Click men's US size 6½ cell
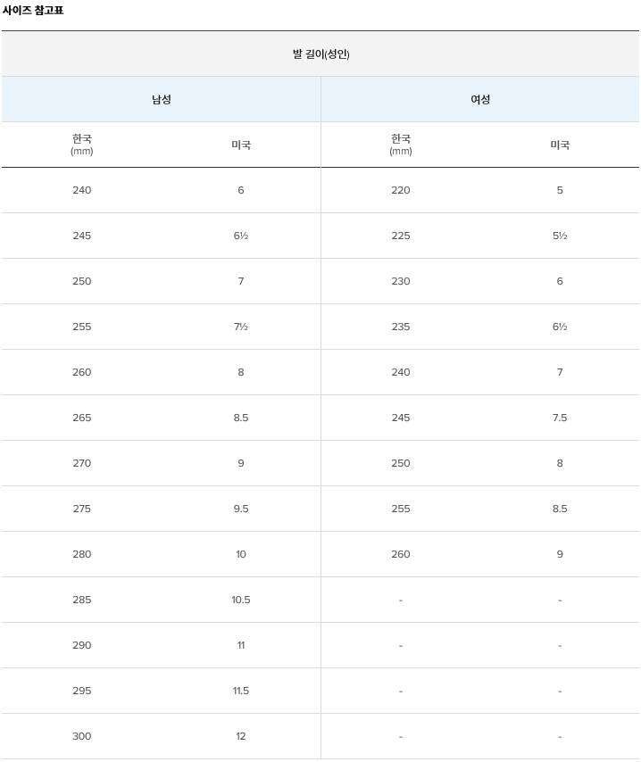The width and height of the screenshot is (641, 762). [x=241, y=236]
